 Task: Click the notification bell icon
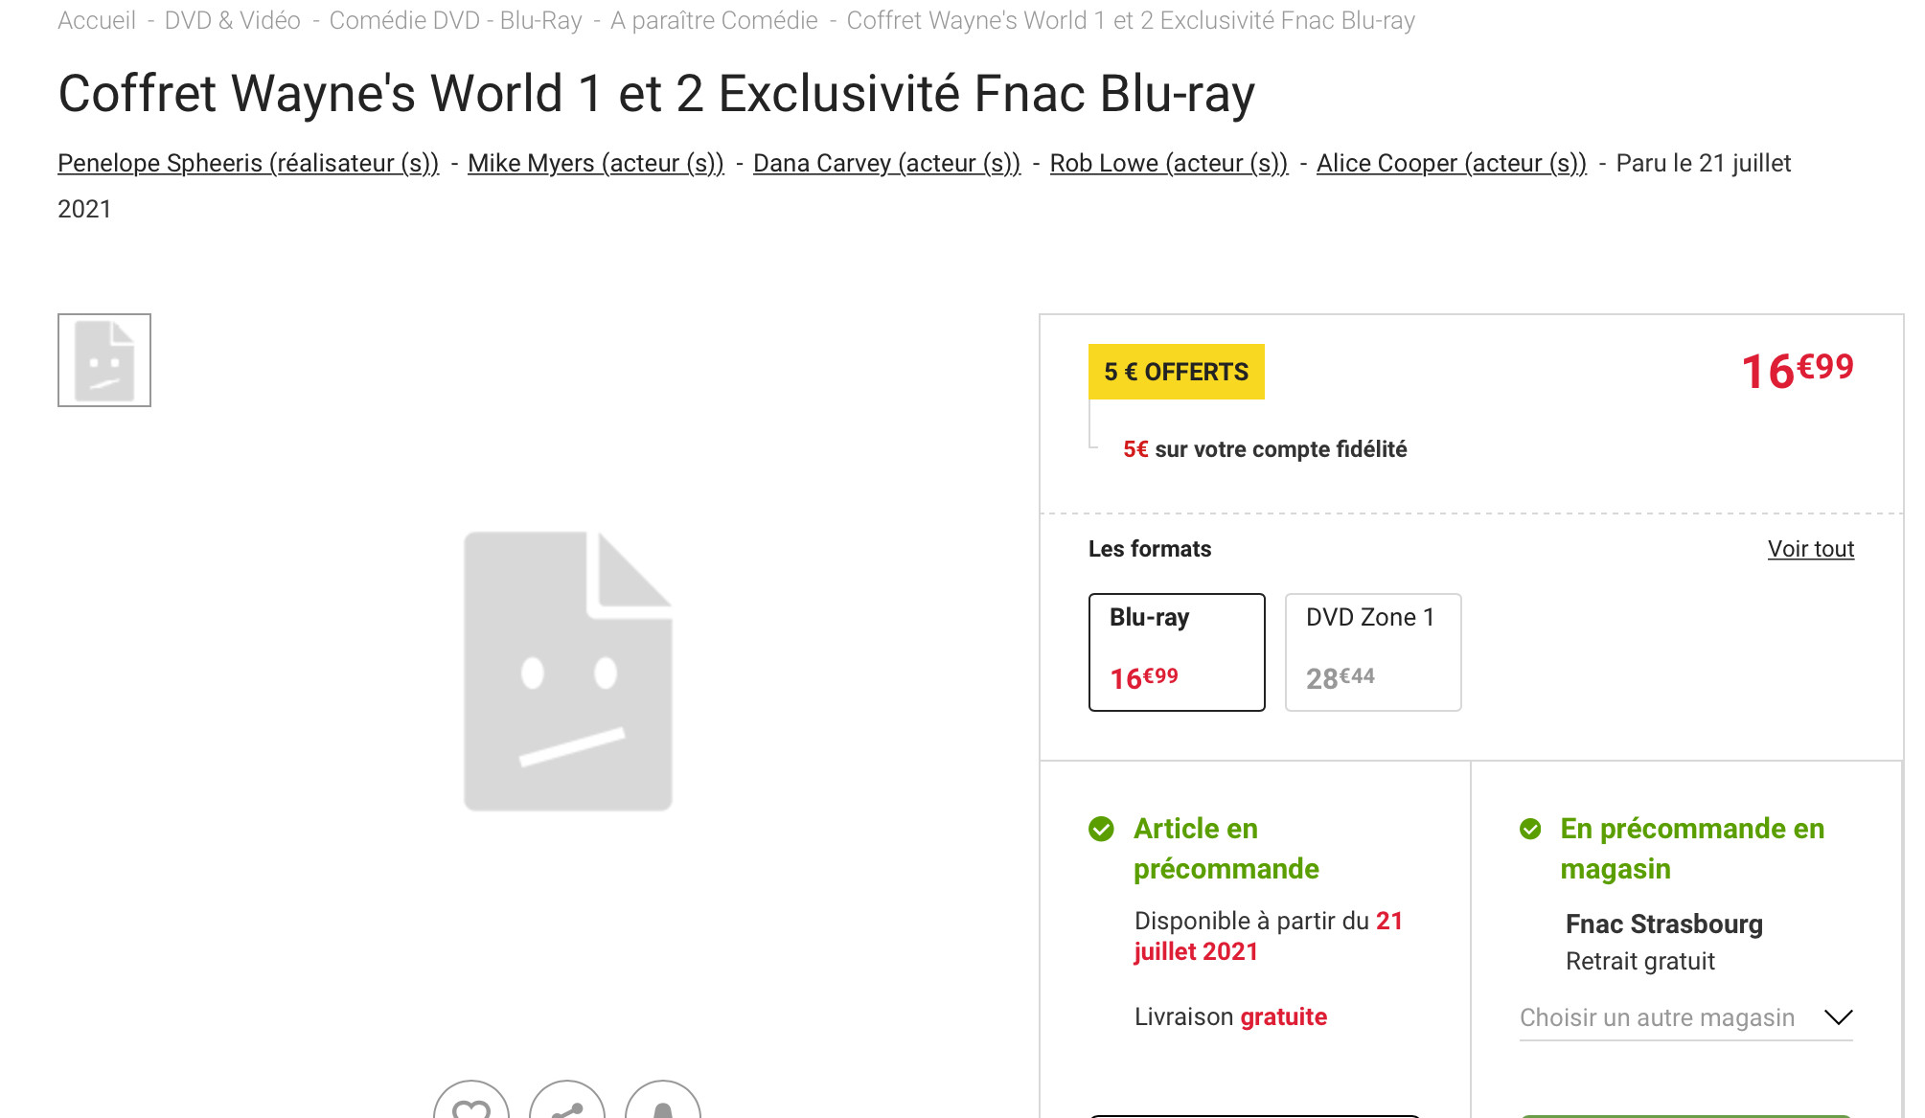point(663,1102)
